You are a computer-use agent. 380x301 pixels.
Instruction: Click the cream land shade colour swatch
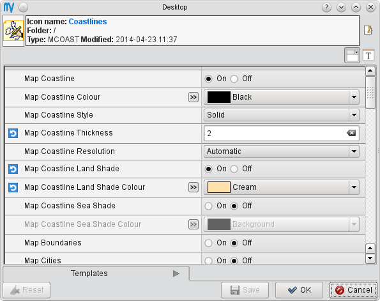pos(219,187)
